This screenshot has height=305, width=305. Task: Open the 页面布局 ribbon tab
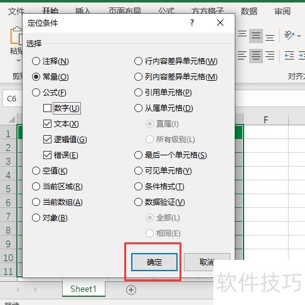(x=125, y=11)
